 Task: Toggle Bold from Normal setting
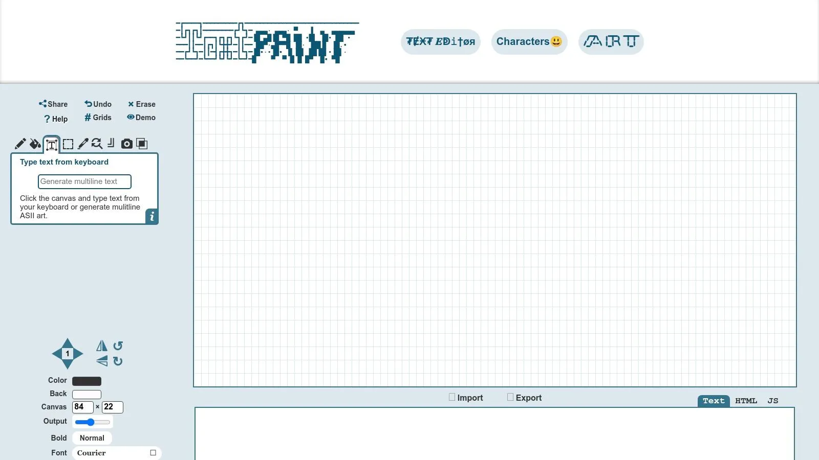[x=92, y=438]
